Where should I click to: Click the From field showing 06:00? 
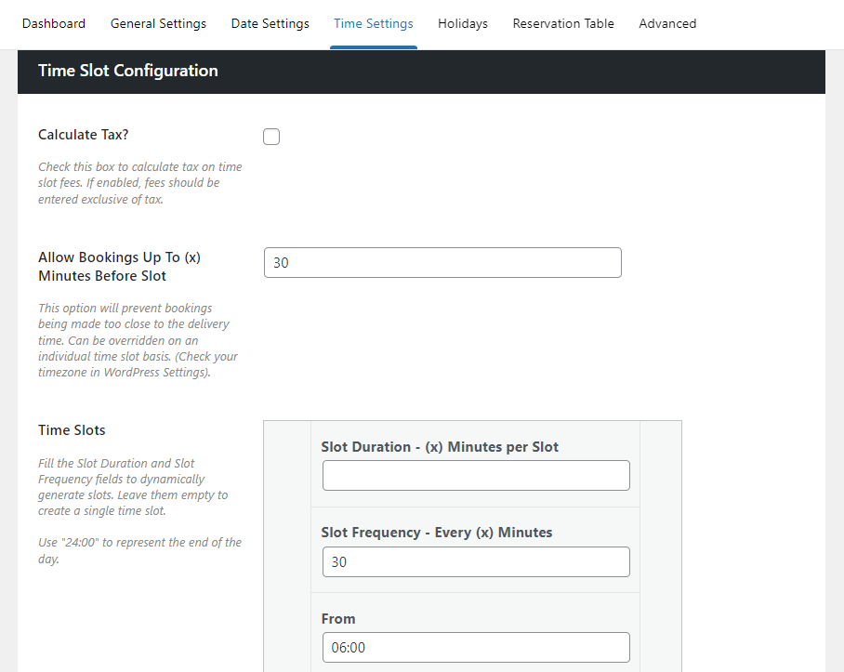coord(475,647)
